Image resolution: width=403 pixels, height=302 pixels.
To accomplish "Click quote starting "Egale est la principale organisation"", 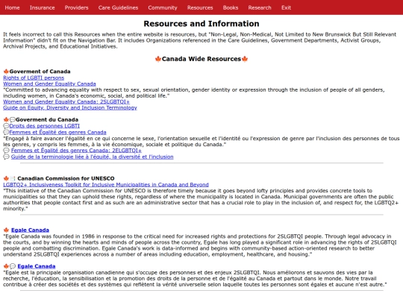I will tap(195, 278).
